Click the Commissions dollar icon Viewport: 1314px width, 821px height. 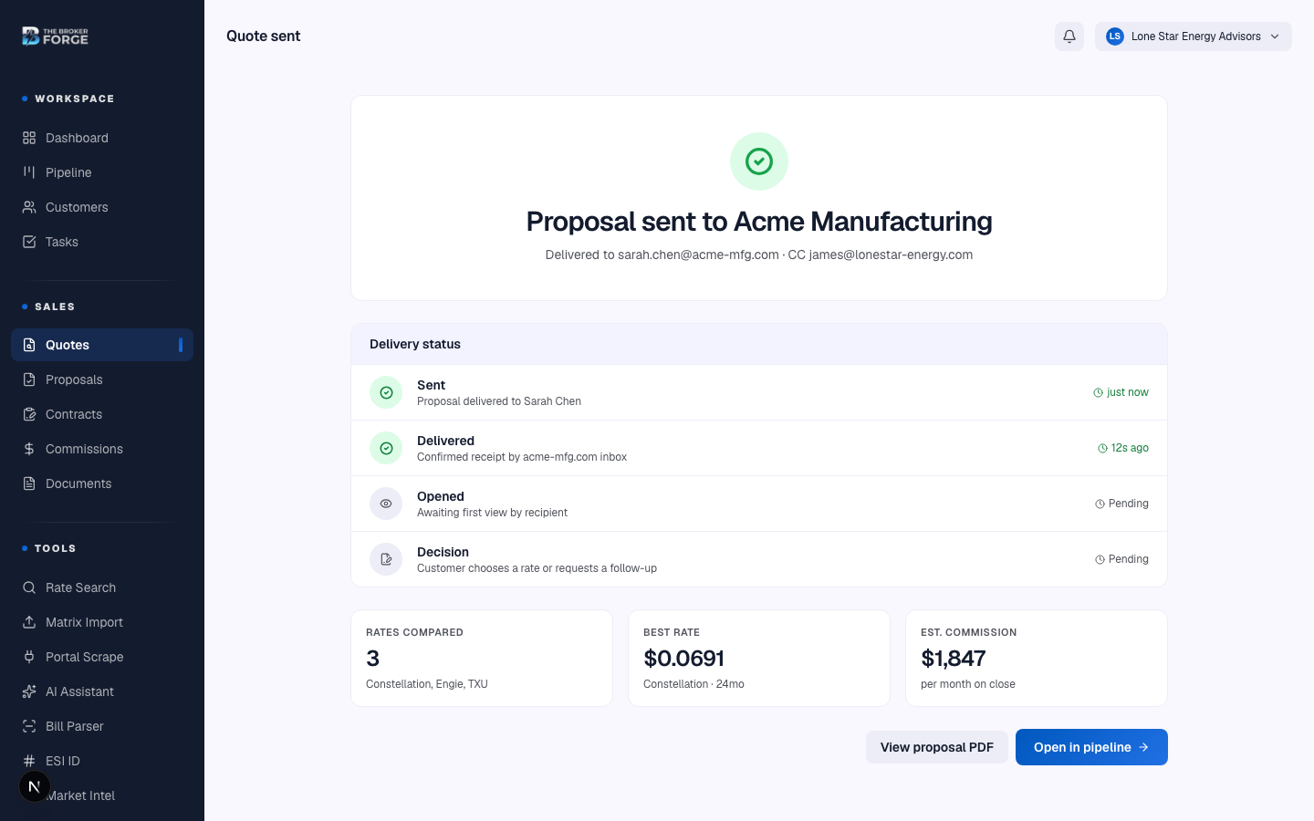point(29,449)
